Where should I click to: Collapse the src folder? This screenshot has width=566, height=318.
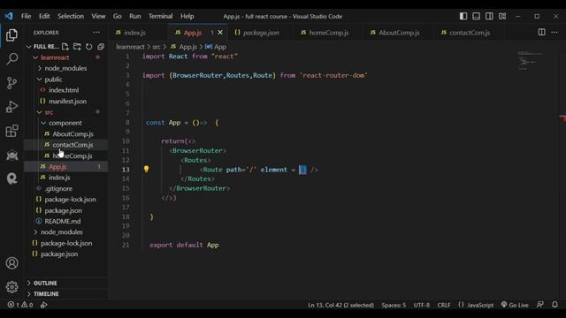coord(49,112)
